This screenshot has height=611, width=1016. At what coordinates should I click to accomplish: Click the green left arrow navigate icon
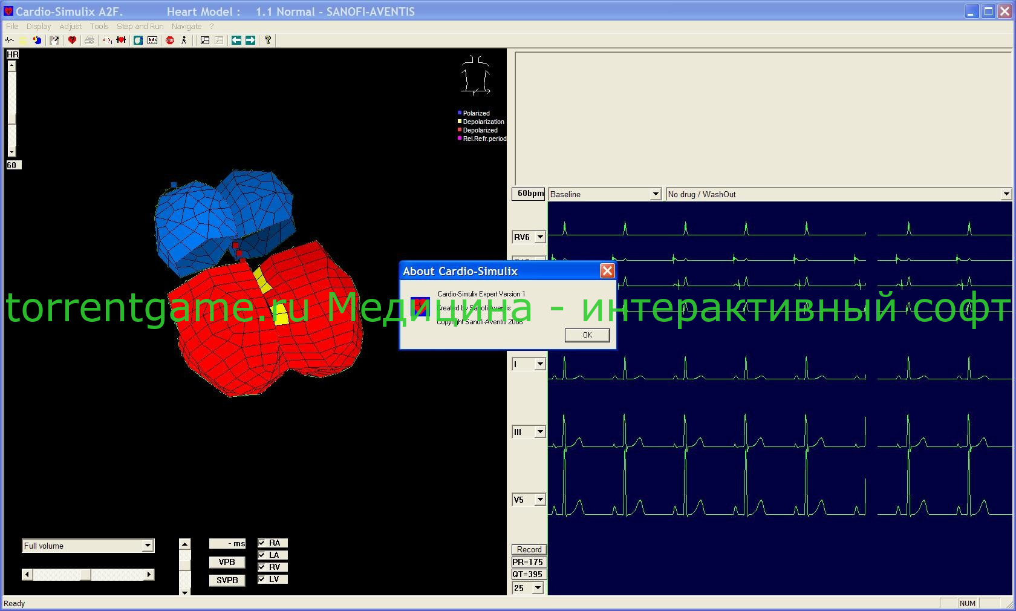pos(236,41)
